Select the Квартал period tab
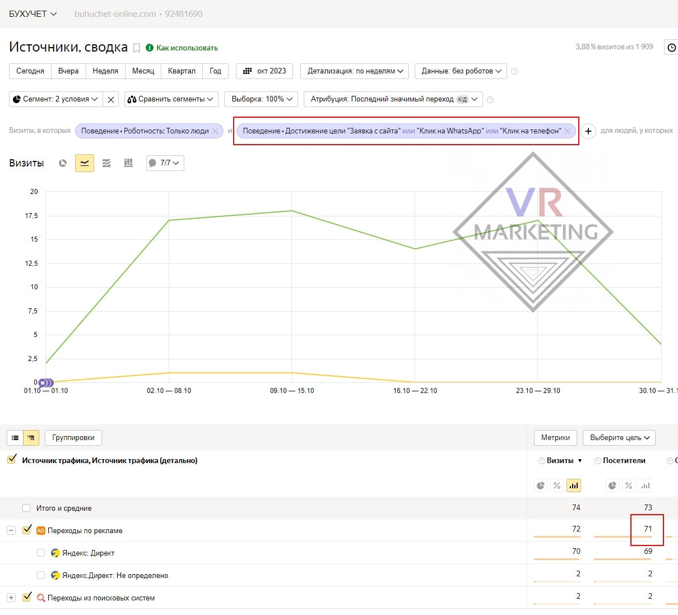 182,71
